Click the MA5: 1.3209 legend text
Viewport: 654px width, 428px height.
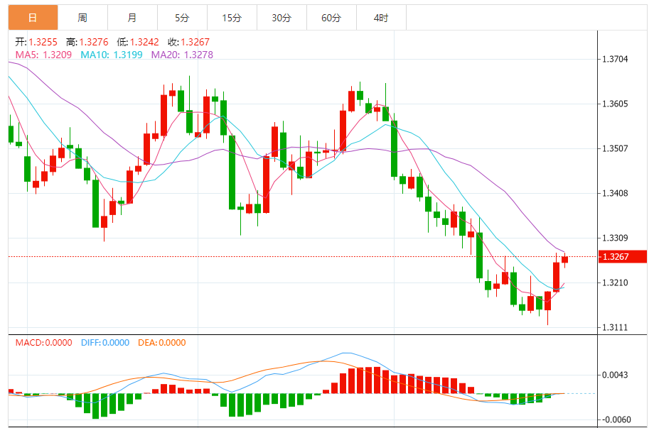(43, 55)
